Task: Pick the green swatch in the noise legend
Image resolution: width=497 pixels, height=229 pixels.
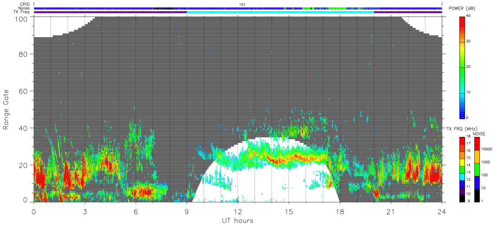Action: coord(478,170)
